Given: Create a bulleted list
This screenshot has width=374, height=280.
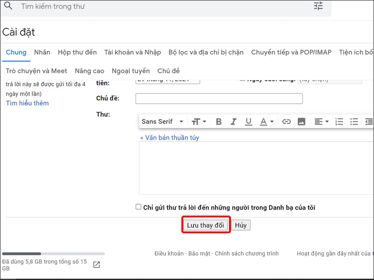Looking at the screenshot, I should pos(354,121).
